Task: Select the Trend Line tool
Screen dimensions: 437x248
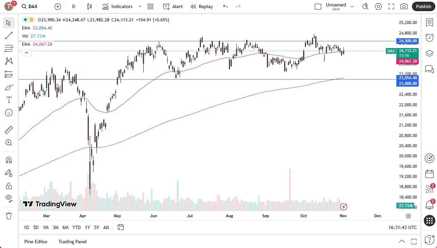Action: (8, 36)
